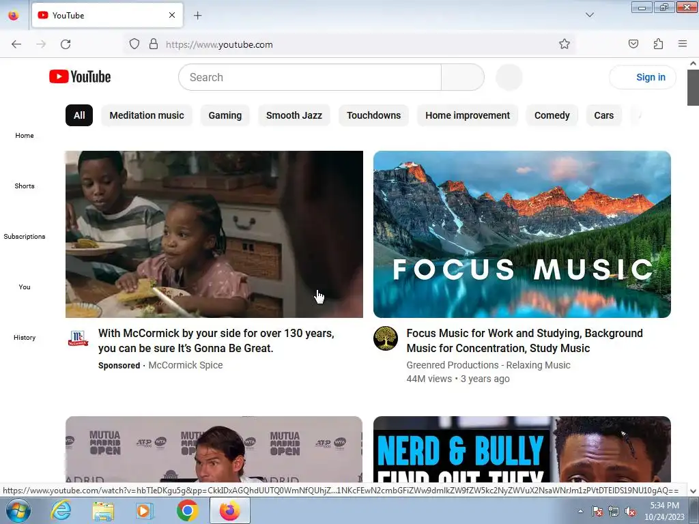The width and height of the screenshot is (699, 524).
Task: Open the Firefox hamburger menu
Action: click(x=683, y=44)
